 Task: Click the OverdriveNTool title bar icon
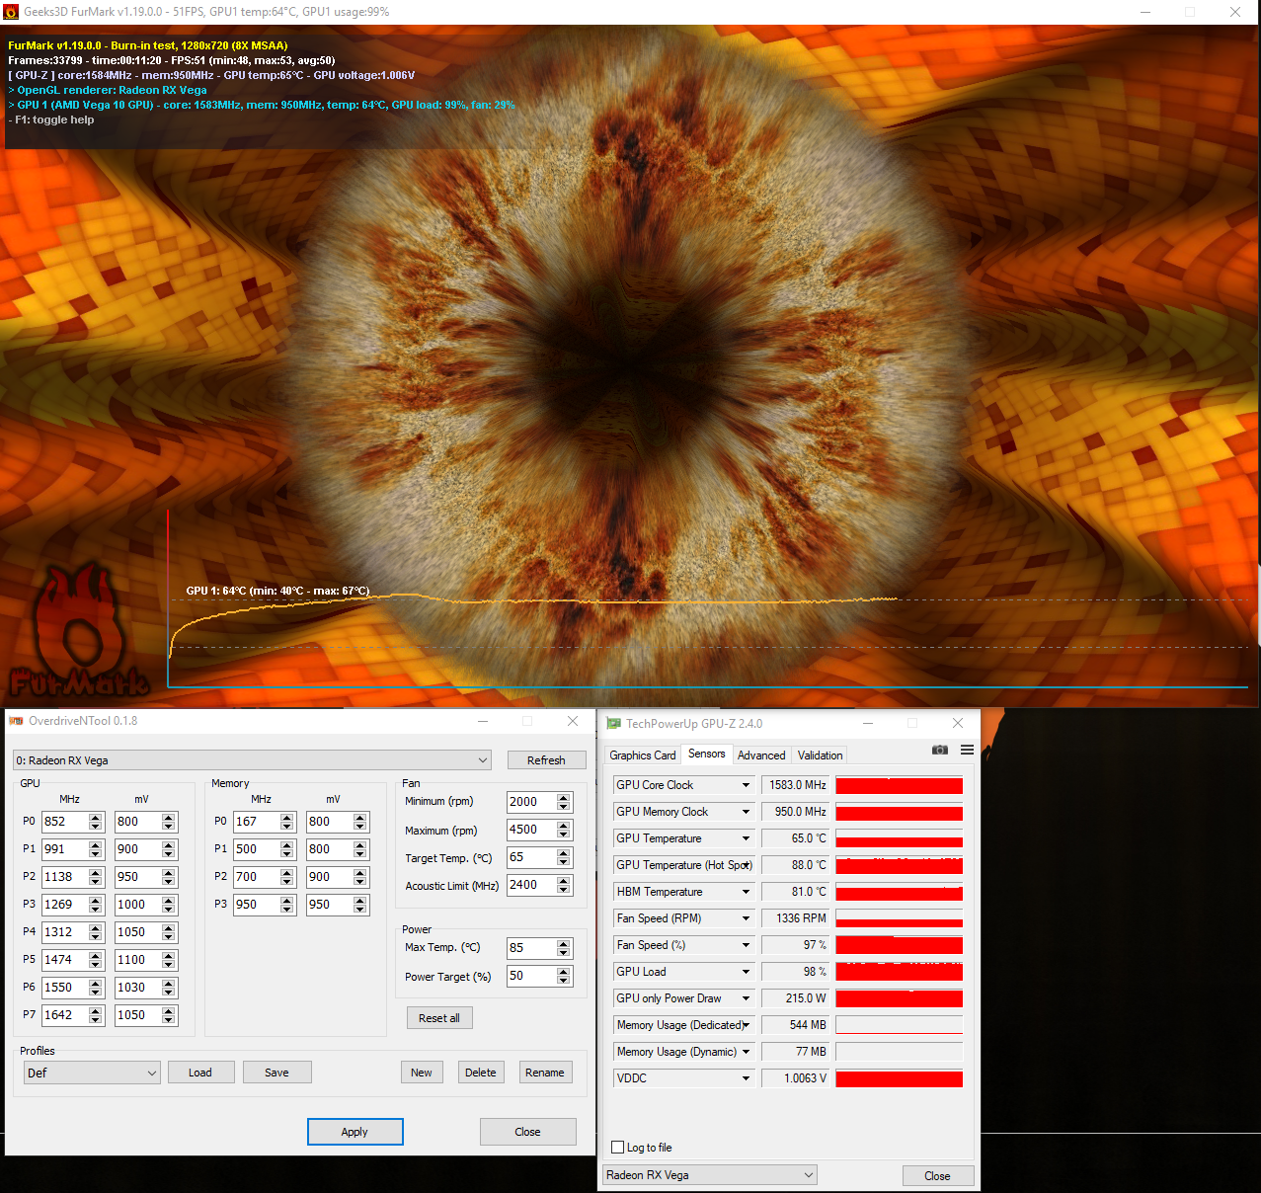[x=16, y=721]
